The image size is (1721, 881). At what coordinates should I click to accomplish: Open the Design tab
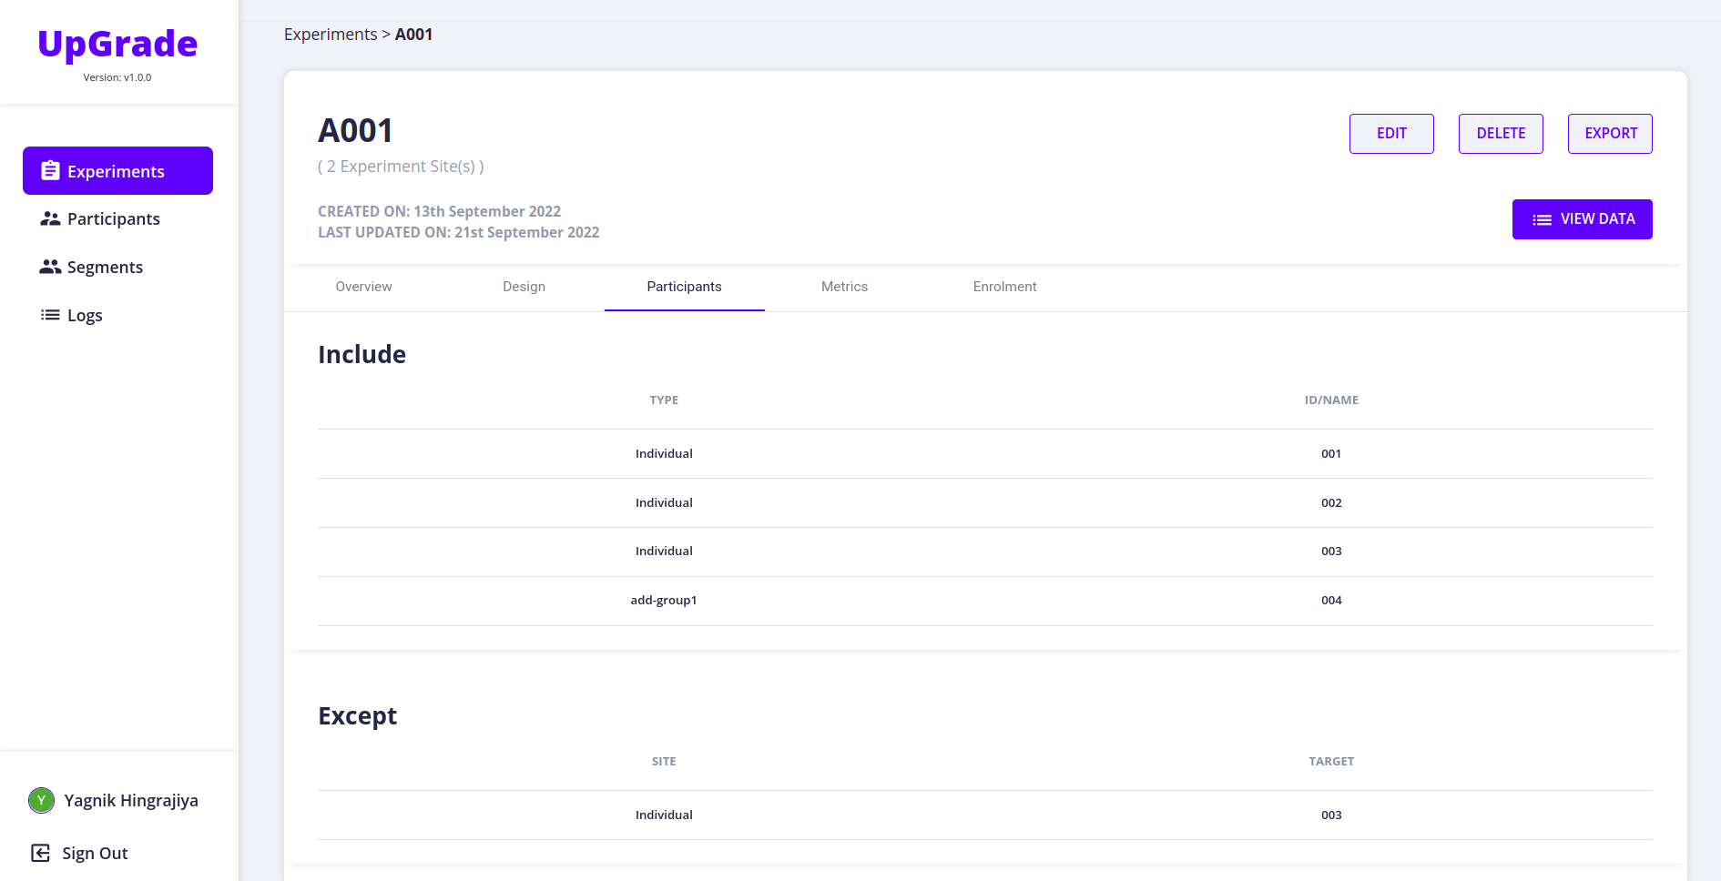pyautogui.click(x=524, y=287)
